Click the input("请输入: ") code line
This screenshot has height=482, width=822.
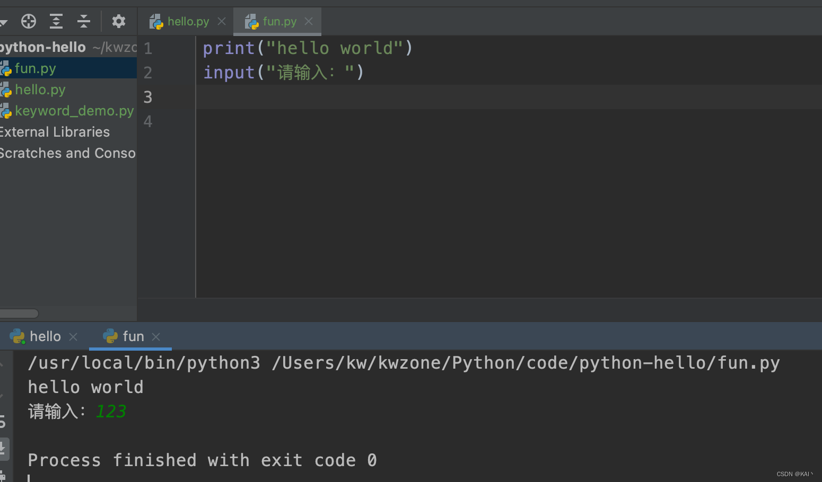284,73
